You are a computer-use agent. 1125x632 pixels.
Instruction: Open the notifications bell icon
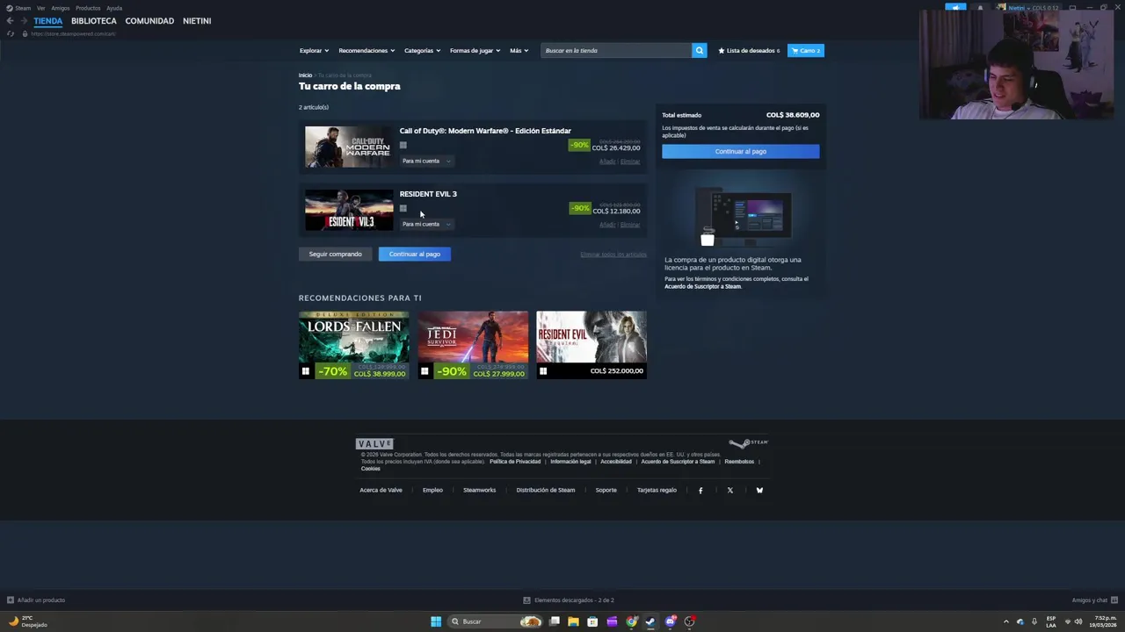point(980,8)
